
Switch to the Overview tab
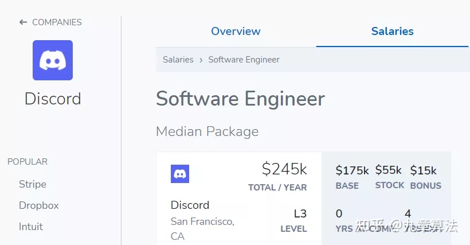[x=236, y=31]
